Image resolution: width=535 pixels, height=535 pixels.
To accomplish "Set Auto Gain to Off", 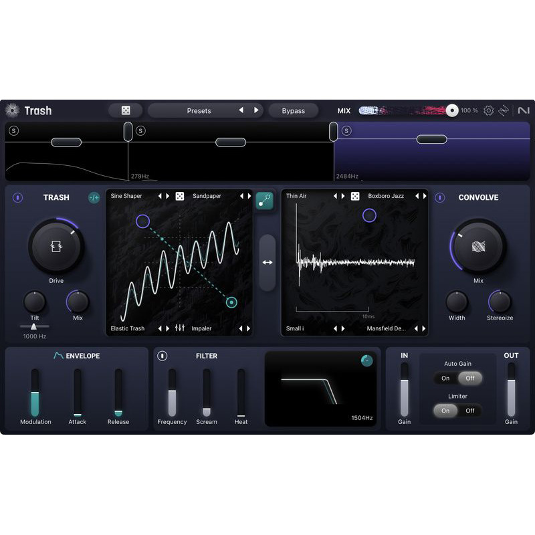I will coord(470,378).
